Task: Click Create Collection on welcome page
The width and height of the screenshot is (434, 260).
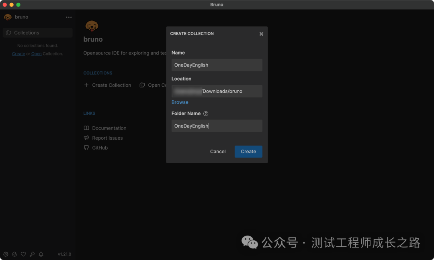Action: click(112, 85)
